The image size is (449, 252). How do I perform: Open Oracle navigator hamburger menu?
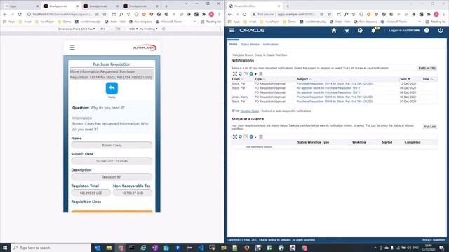tap(232, 30)
